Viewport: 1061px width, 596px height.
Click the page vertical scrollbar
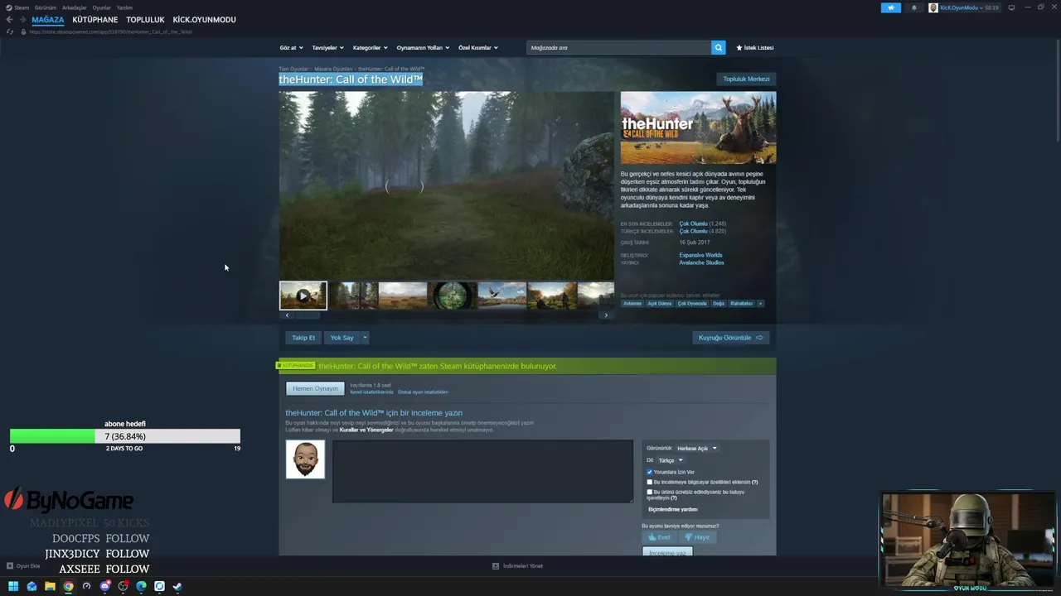(x=1057, y=91)
